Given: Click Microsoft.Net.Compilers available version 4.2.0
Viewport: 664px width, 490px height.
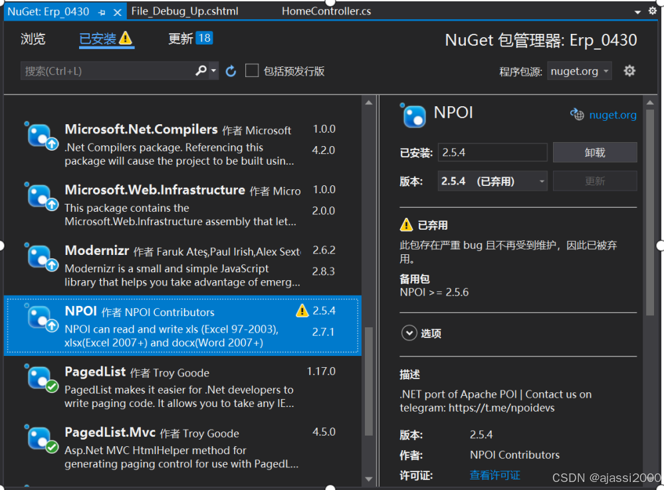Looking at the screenshot, I should [323, 150].
